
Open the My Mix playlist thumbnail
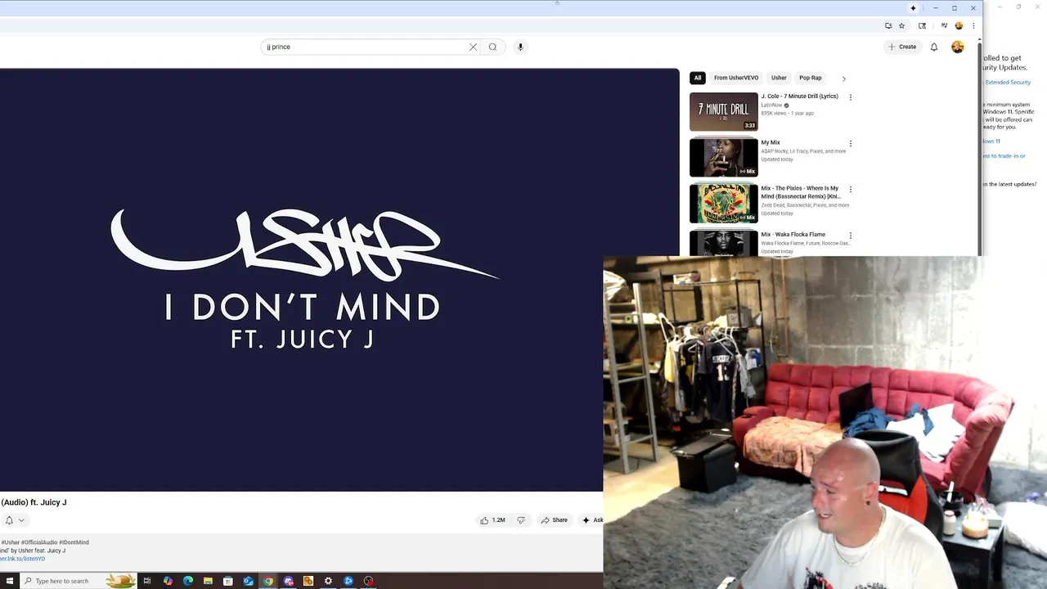[x=724, y=157]
